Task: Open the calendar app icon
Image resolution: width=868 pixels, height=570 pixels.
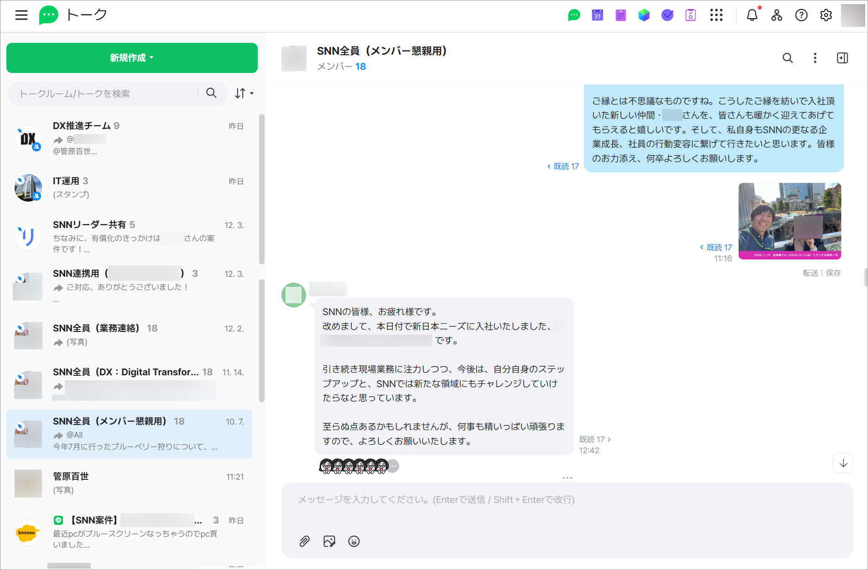Action: (597, 15)
